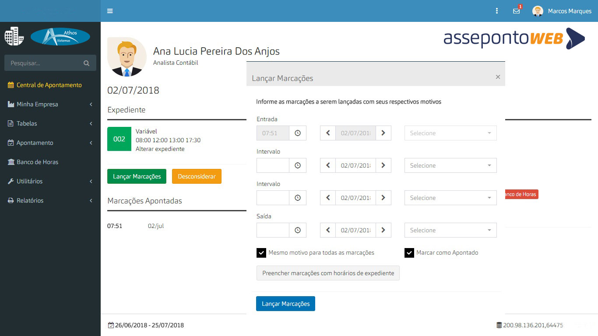Click green Lançar Marcações button
Screen dimensions: 598x336
pyautogui.click(x=137, y=176)
